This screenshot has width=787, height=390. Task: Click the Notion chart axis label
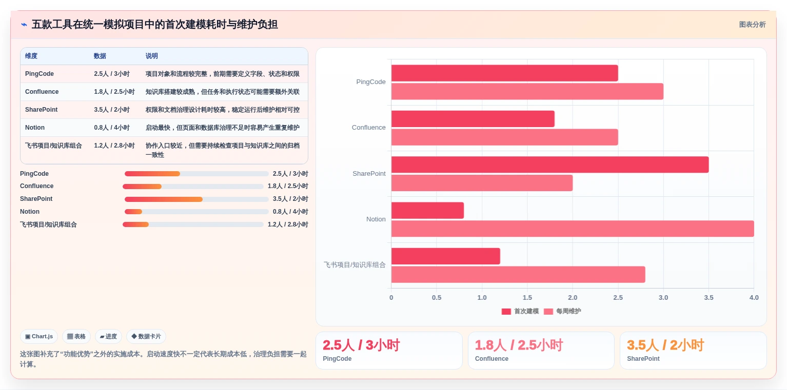click(x=376, y=219)
